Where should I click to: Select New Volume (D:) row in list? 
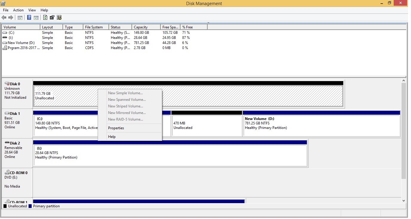(22, 43)
